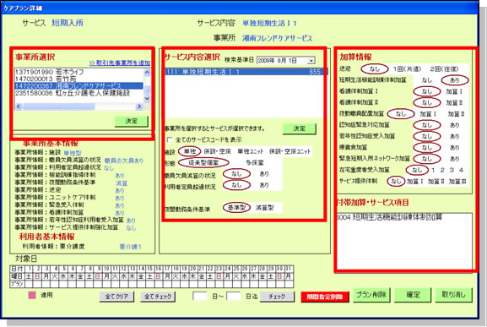Select 虹ヶ丘介護老人保健施設 in the list
The image size is (487, 327).
click(78, 93)
